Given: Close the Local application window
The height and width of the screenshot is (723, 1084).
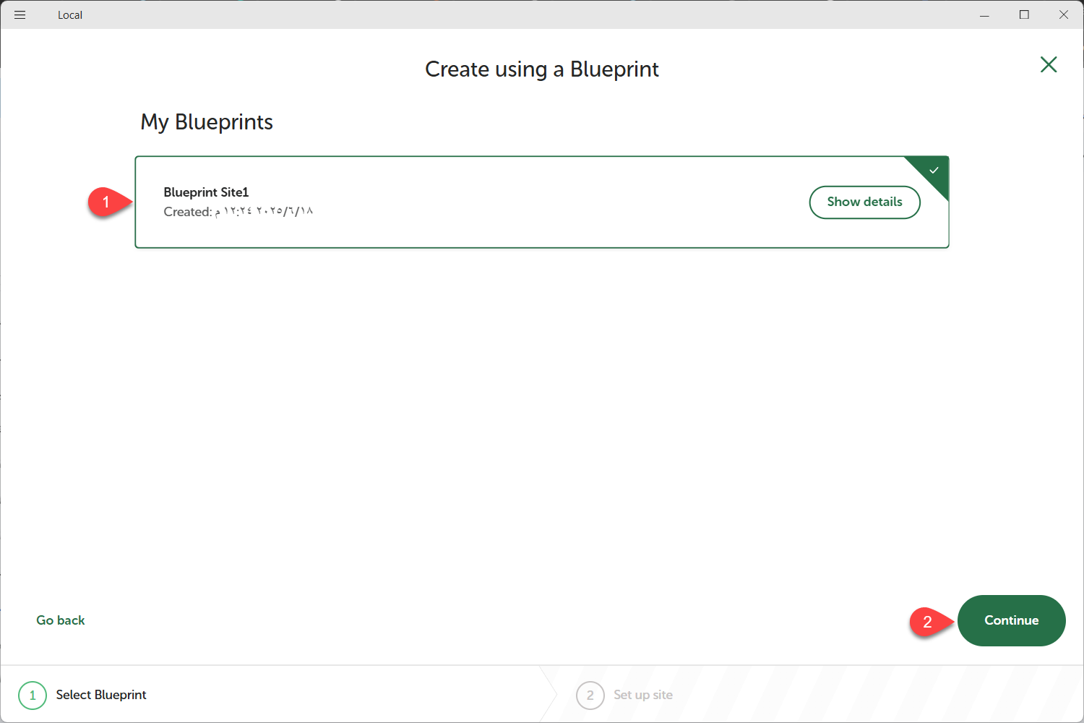Looking at the screenshot, I should (x=1064, y=14).
